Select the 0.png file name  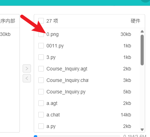click(x=53, y=35)
